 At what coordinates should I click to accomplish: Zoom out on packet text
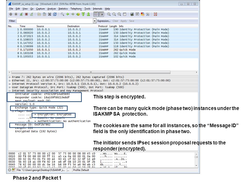114,14
